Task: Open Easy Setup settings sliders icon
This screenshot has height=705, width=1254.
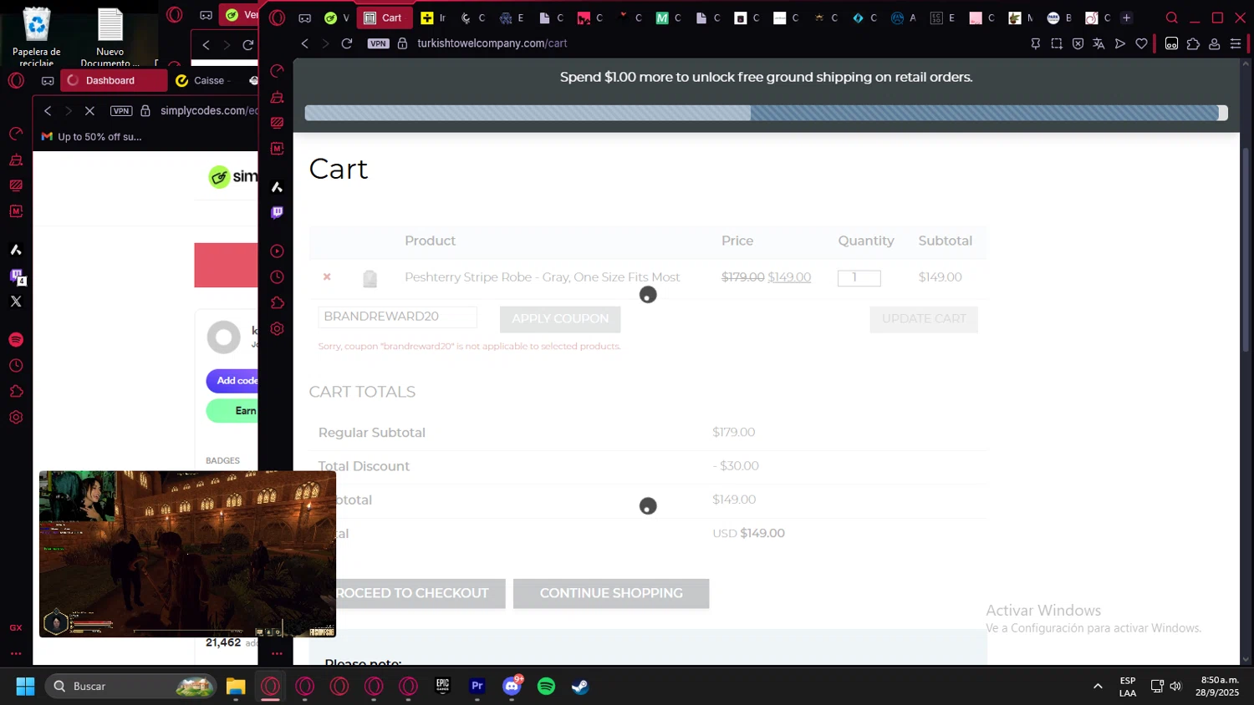Action: click(1236, 43)
